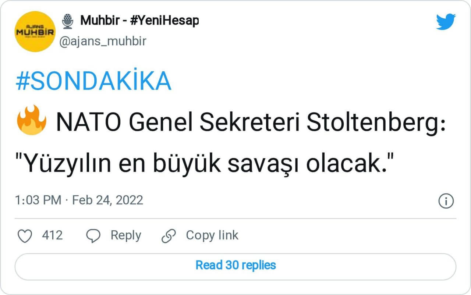Open the 1:03 PM timestamp
The height and width of the screenshot is (295, 471).
(38, 200)
